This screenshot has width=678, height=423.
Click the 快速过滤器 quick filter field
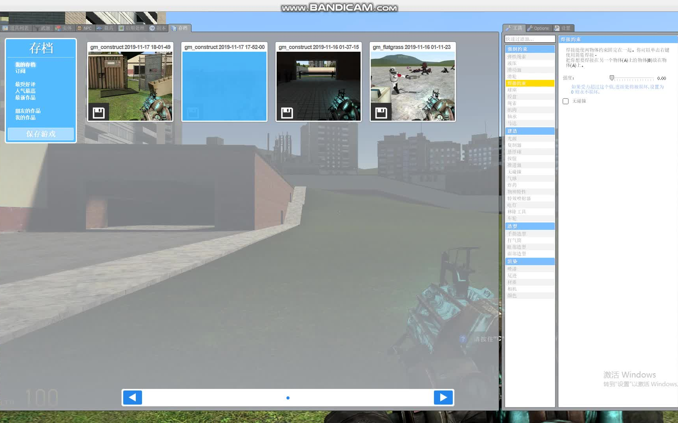[x=530, y=39]
